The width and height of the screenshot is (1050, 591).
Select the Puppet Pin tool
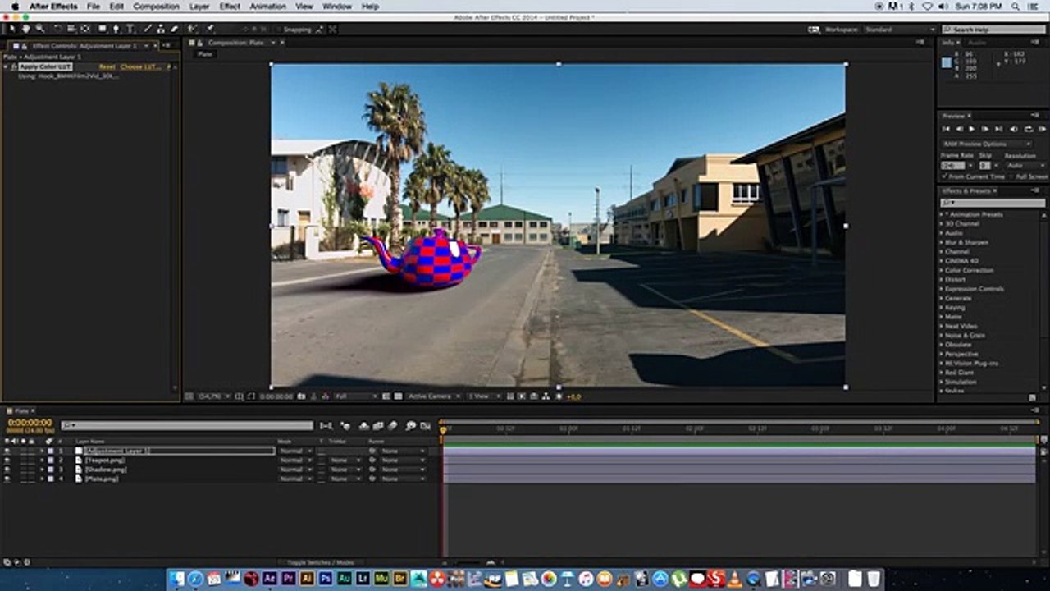[210, 29]
